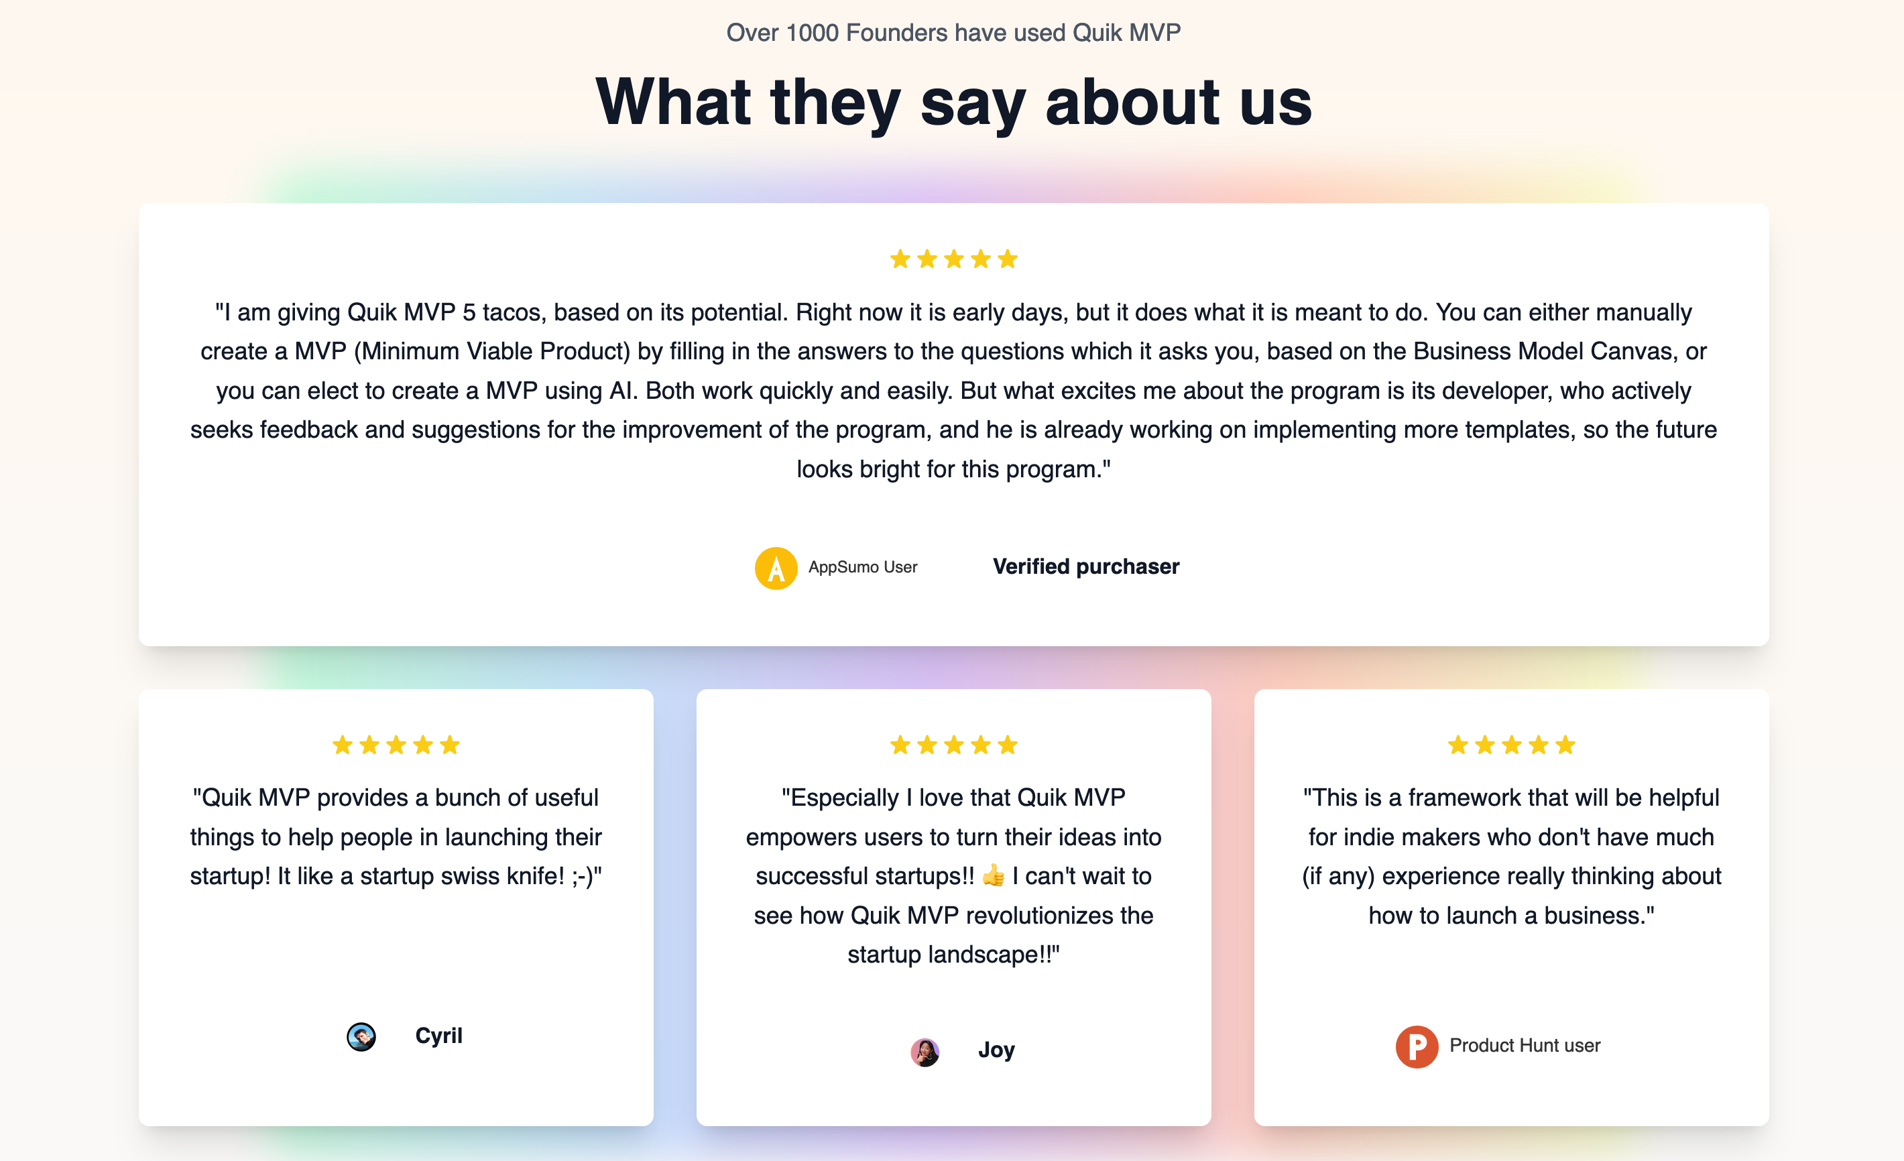The image size is (1904, 1161).
Task: Select the AppSumo User label
Action: coord(862,567)
